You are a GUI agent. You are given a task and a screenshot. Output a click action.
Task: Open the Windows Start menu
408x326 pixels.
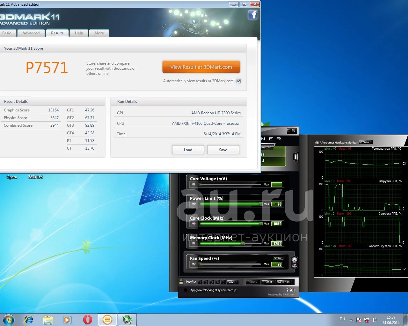[x=9, y=319]
